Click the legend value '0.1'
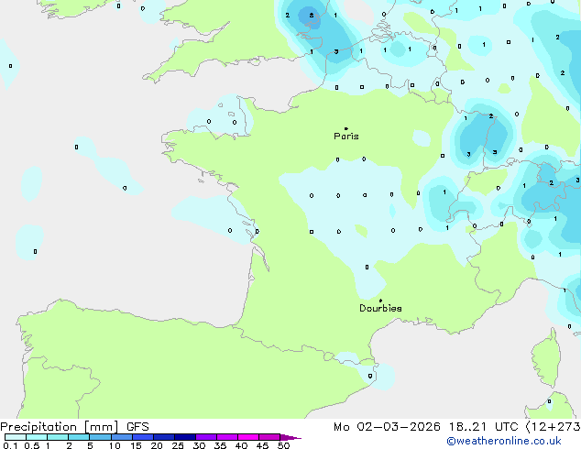Image resolution: width=581 pixels, height=449 pixels. [10, 445]
